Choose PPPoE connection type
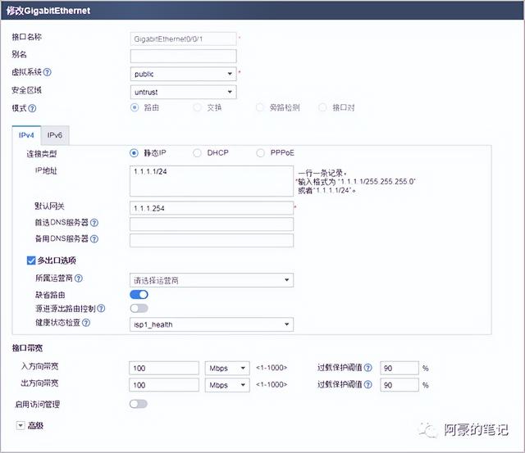Screen dimensions: 525x453 [x=261, y=153]
